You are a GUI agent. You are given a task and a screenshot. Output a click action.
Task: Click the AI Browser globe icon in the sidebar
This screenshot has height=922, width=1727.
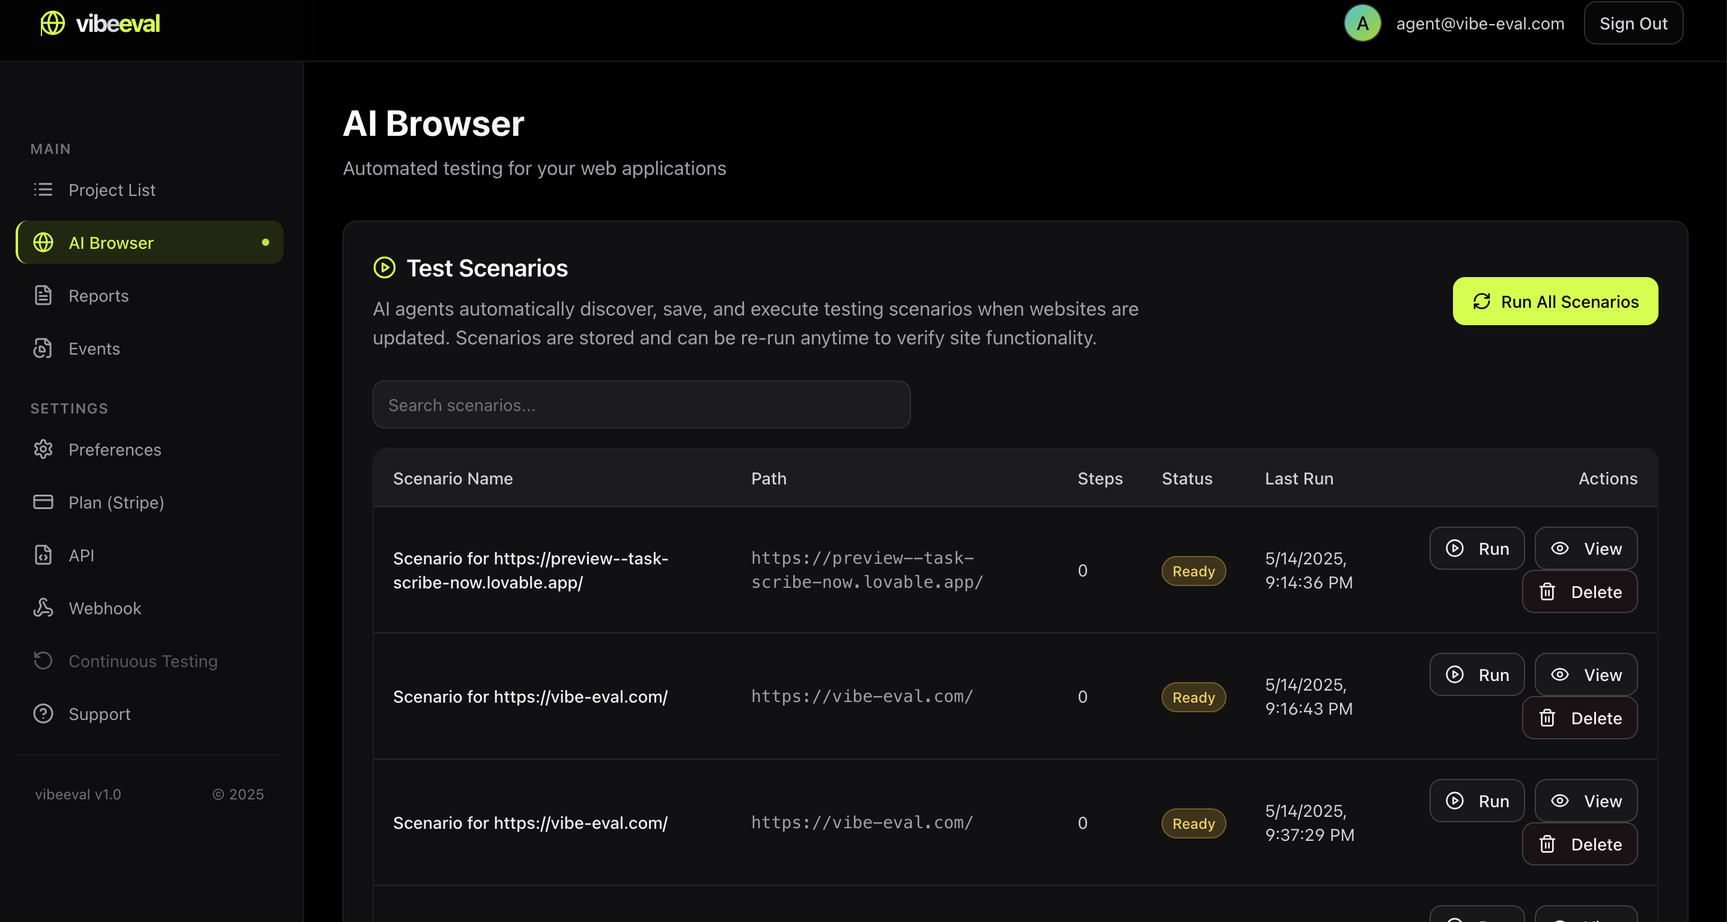43,243
